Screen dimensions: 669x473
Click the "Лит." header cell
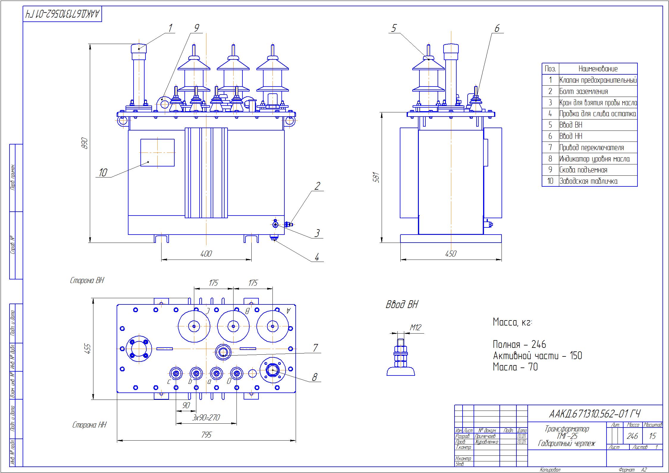[x=615, y=425]
